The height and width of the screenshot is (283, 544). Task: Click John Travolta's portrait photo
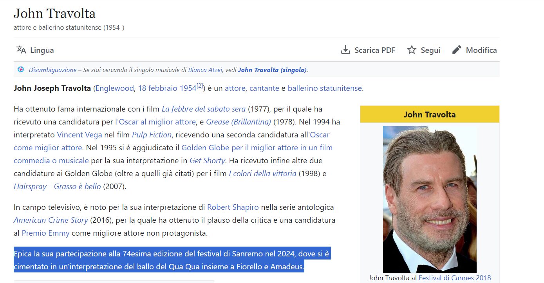tap(430, 199)
